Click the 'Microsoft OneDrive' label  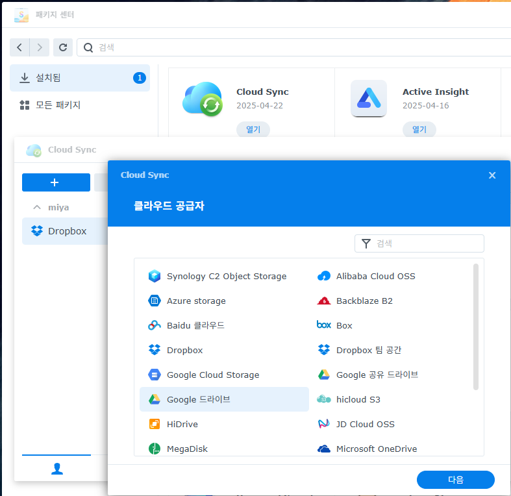(x=377, y=449)
